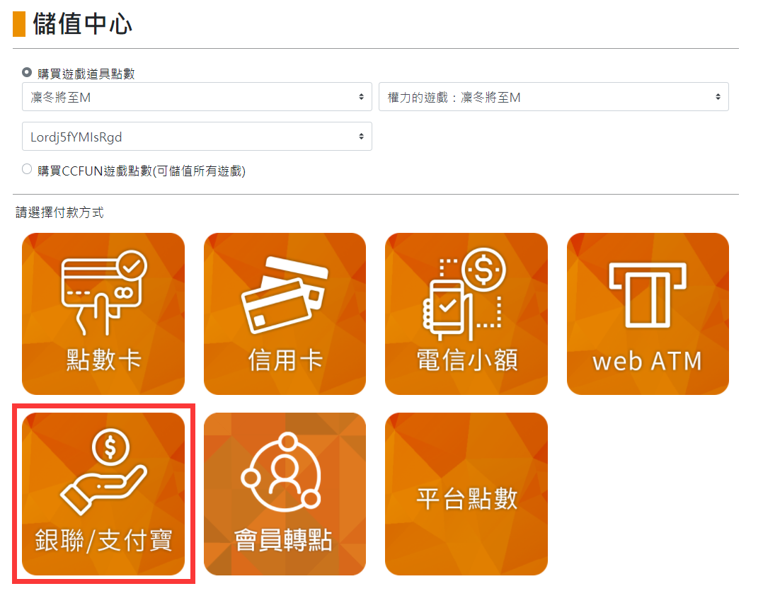Viewport: 763px width, 591px height.
Task: Choose the 點數卡 payment label
Action: click(103, 360)
